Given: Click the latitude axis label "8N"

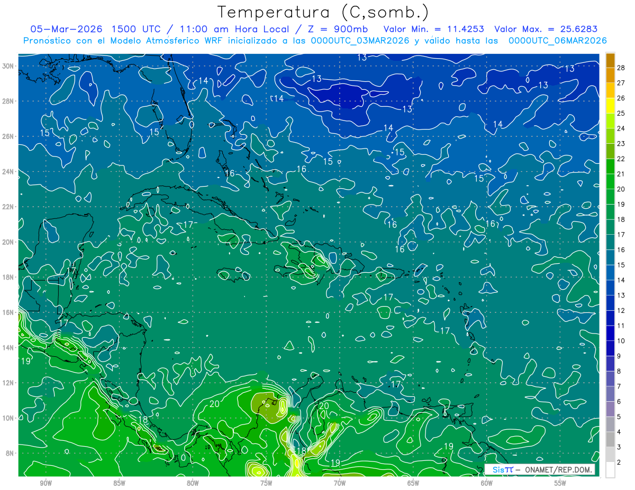Looking at the screenshot, I should tap(10, 453).
